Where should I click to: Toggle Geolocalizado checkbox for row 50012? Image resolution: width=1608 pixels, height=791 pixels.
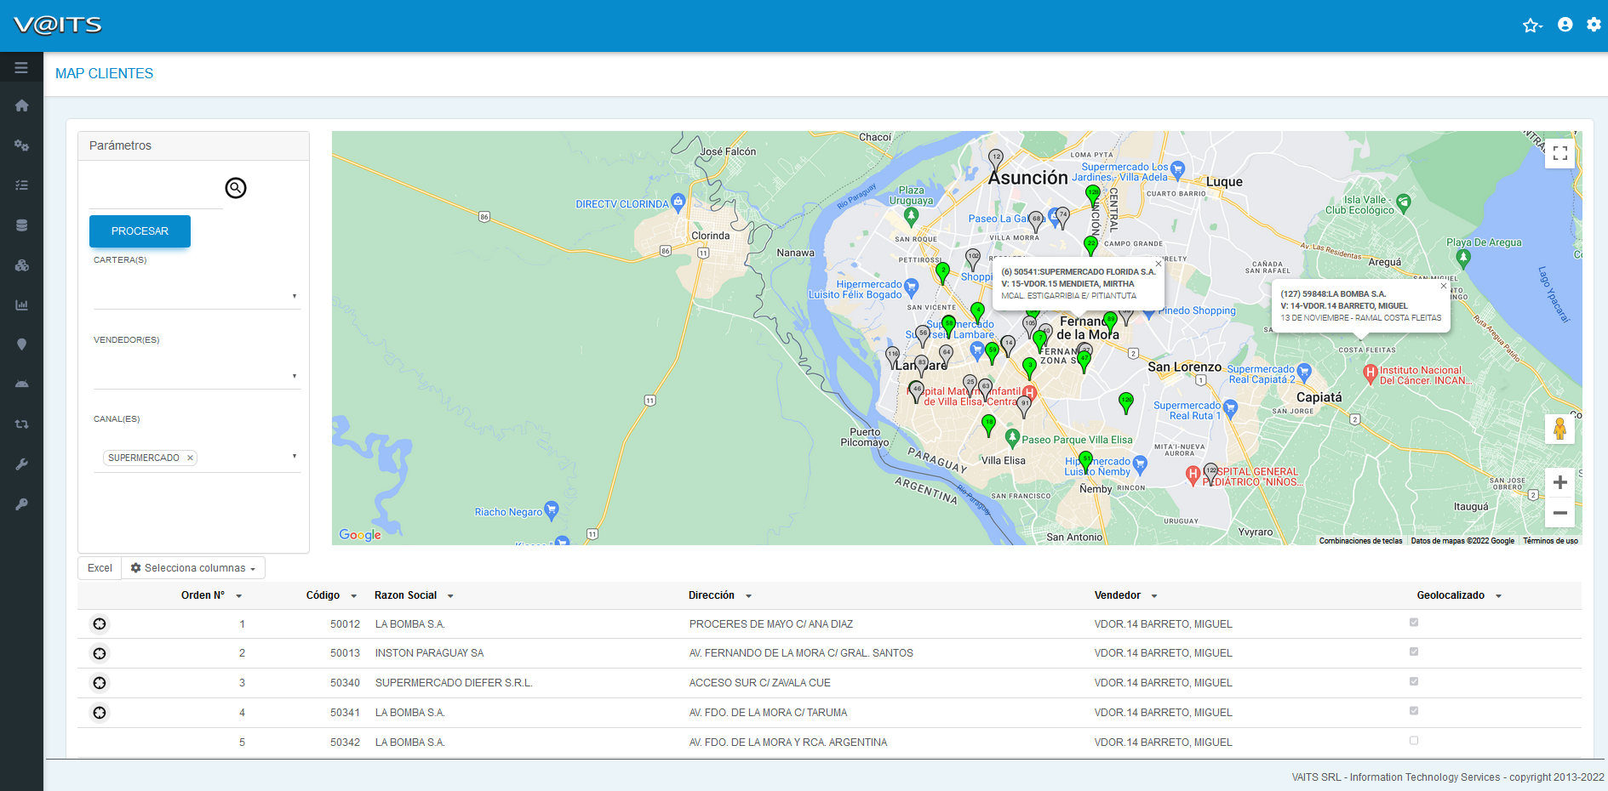pos(1414,623)
